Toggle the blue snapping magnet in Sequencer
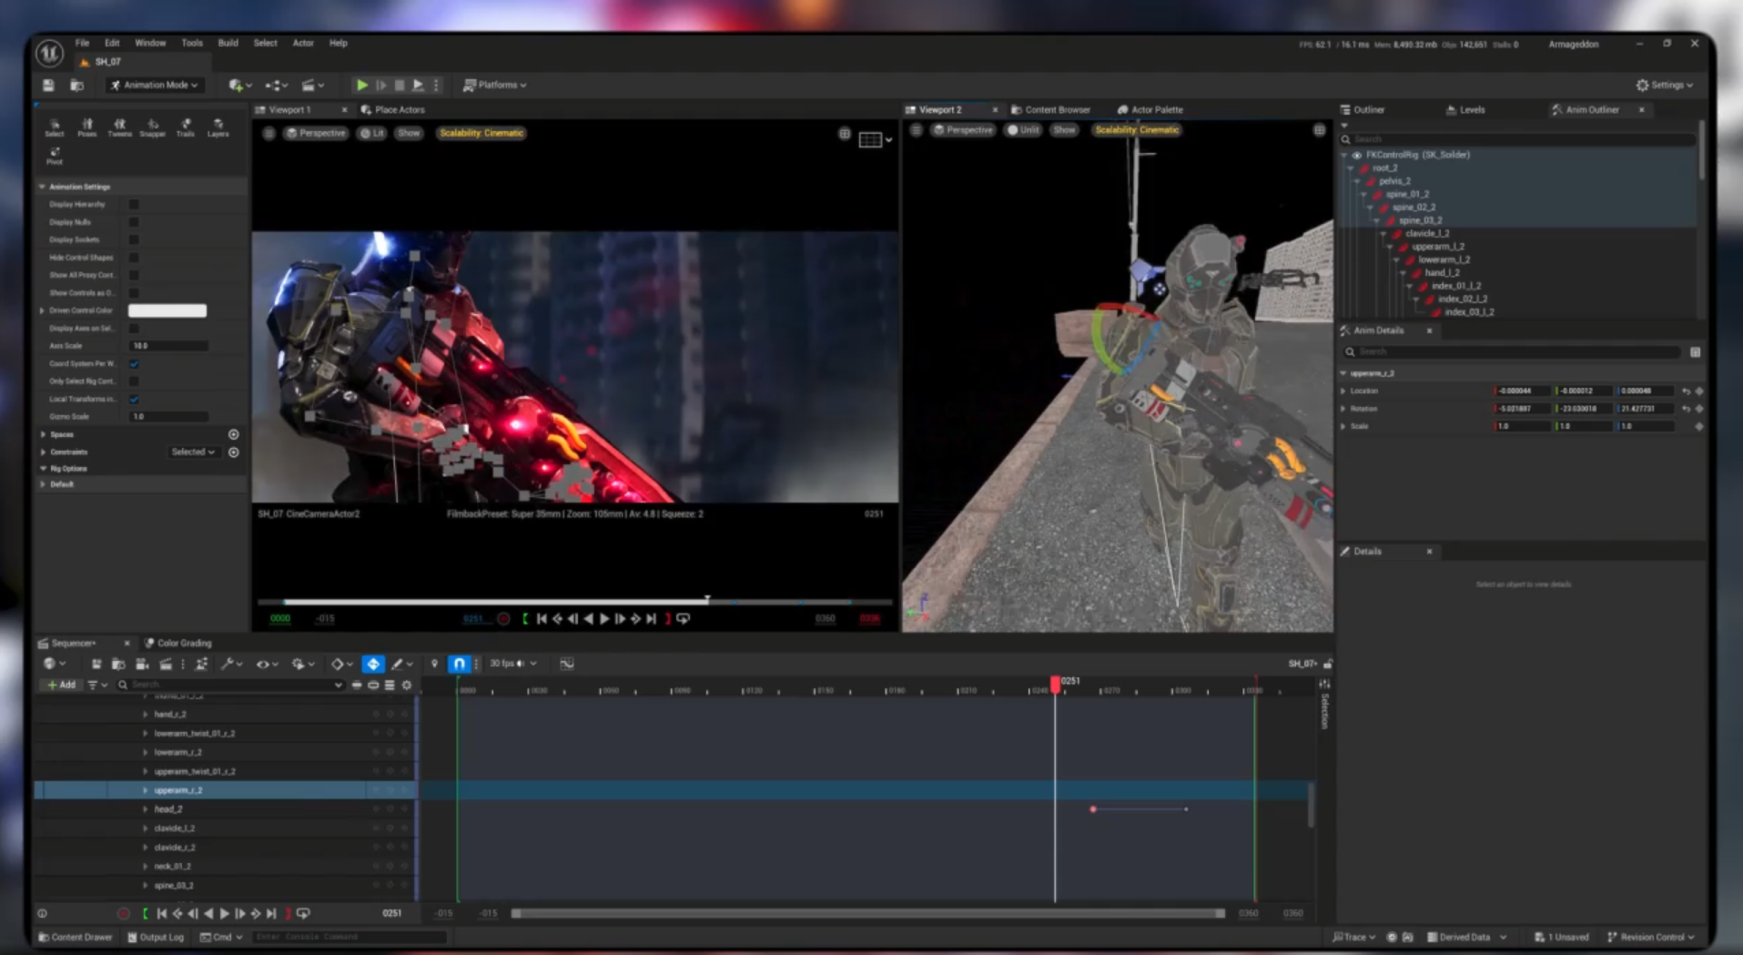The height and width of the screenshot is (955, 1743). 460,664
